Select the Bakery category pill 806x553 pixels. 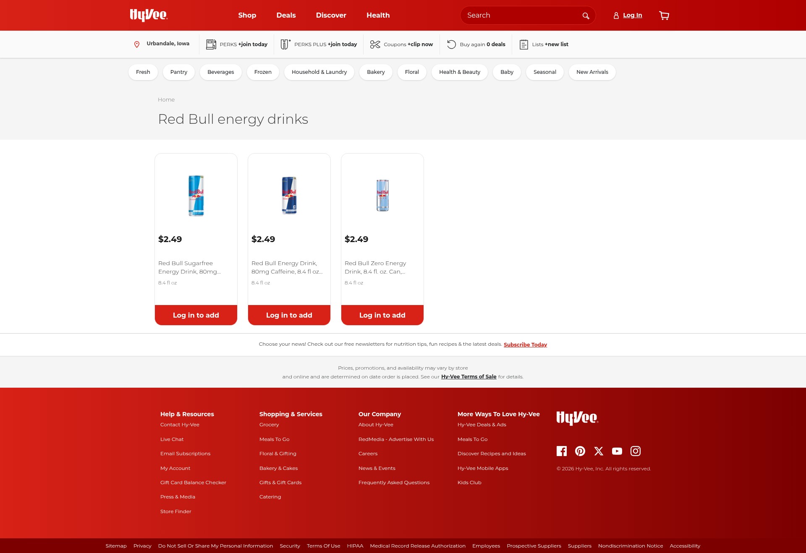tap(376, 72)
